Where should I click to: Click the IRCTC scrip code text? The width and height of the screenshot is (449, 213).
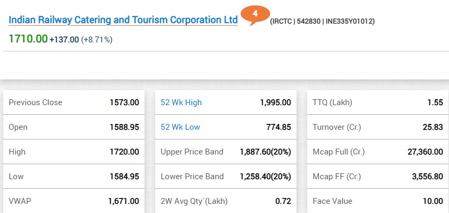point(322,21)
